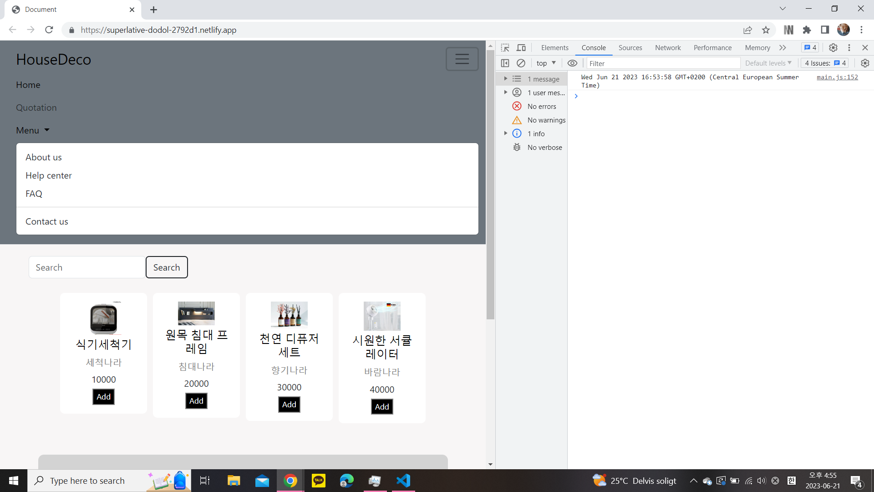The width and height of the screenshot is (874, 492).
Task: Open the Default levels dropdown
Action: click(x=767, y=63)
